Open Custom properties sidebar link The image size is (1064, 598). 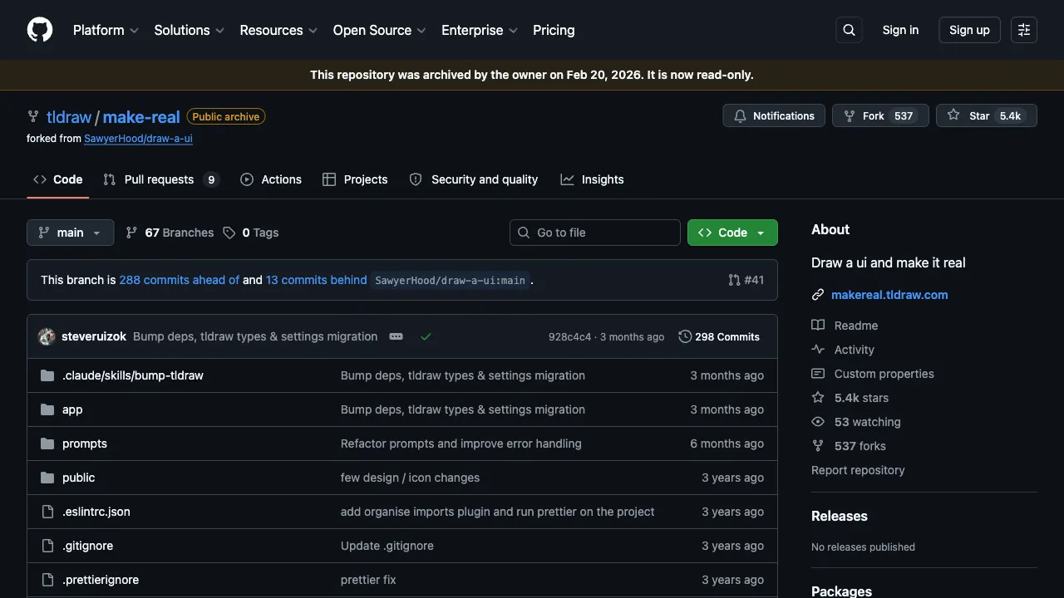coord(873,374)
